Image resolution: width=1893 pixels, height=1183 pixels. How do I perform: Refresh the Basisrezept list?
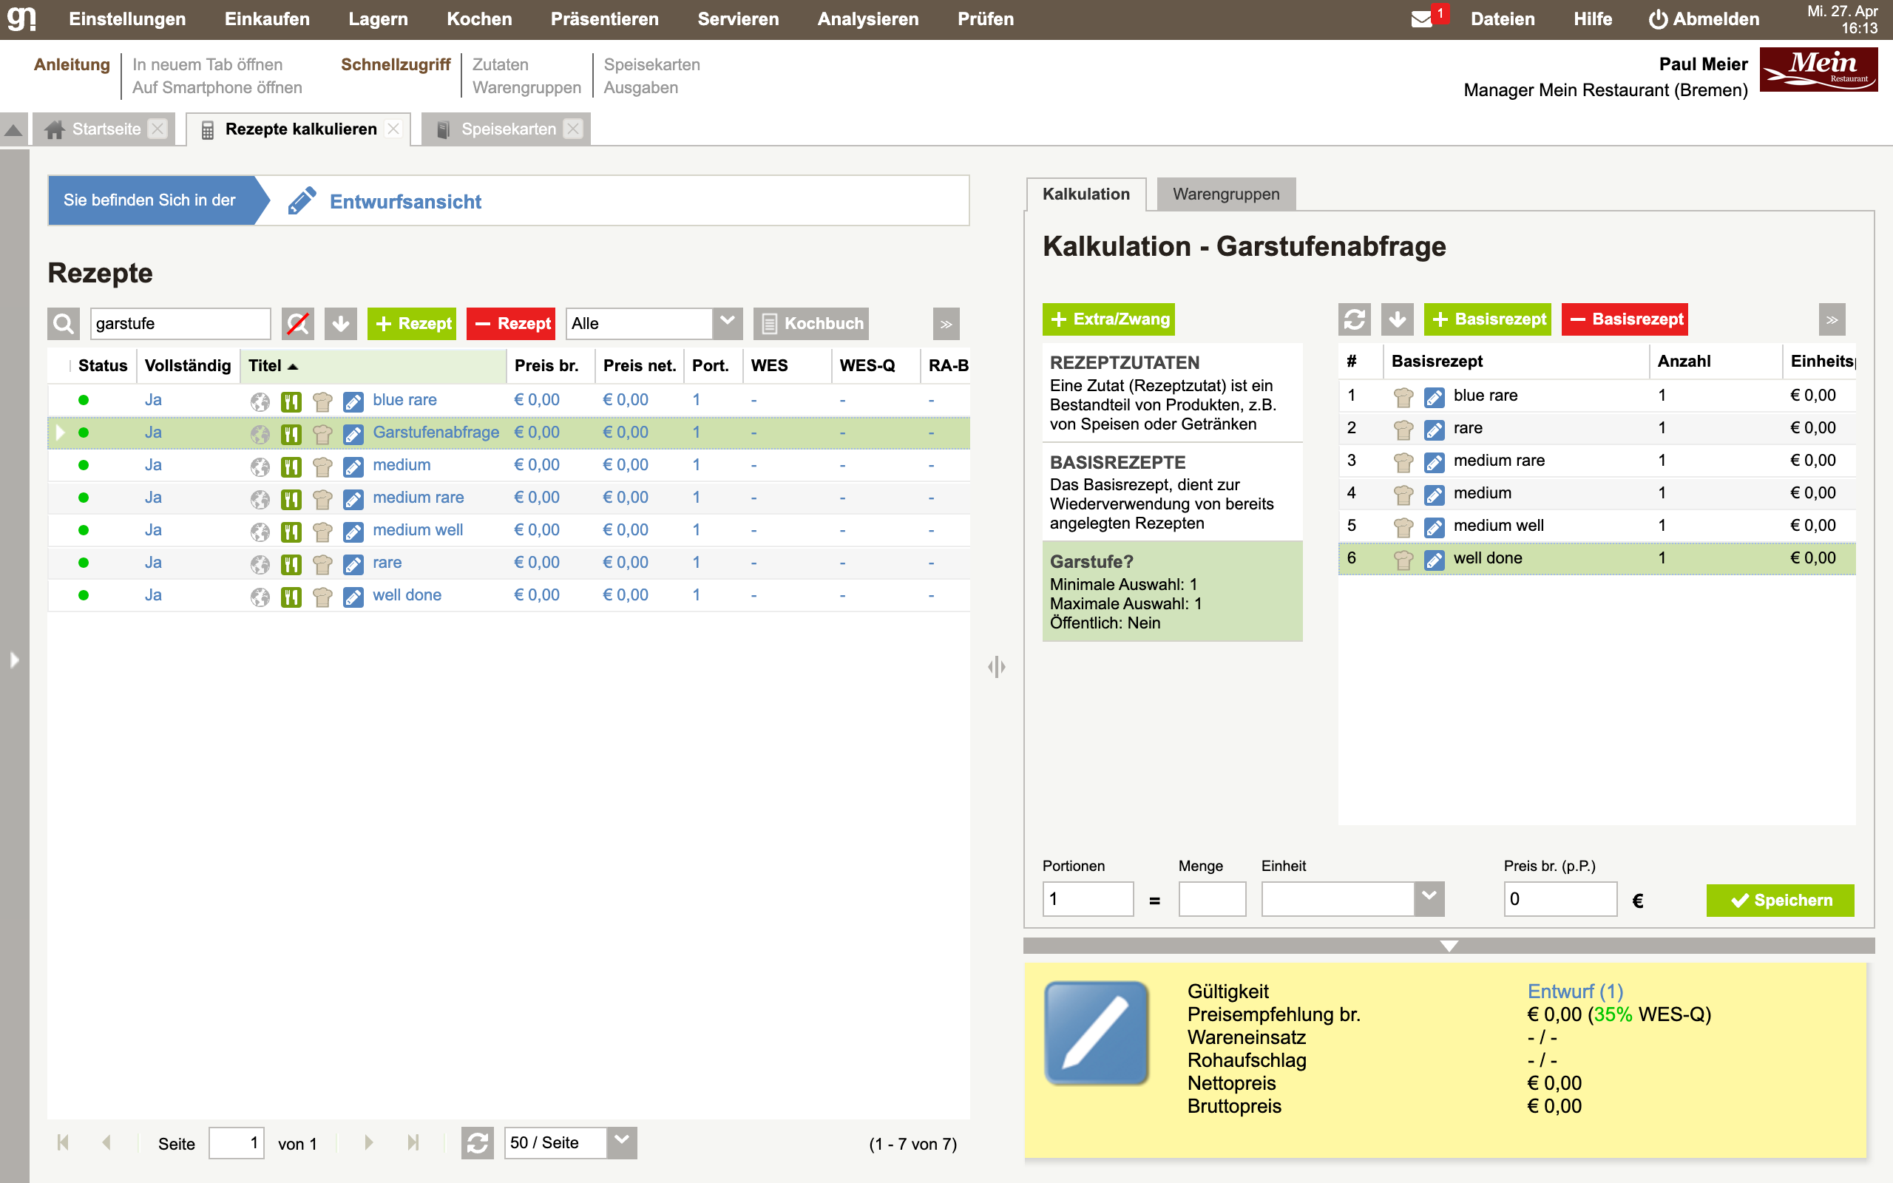tap(1354, 319)
